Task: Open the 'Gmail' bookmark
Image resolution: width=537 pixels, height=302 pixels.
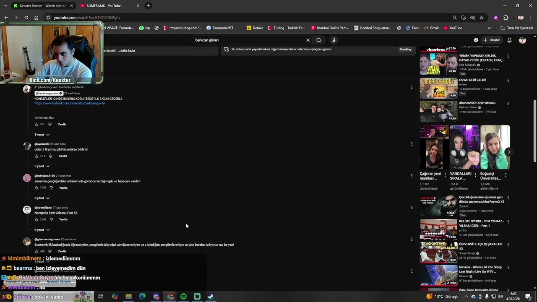Action: 431,28
